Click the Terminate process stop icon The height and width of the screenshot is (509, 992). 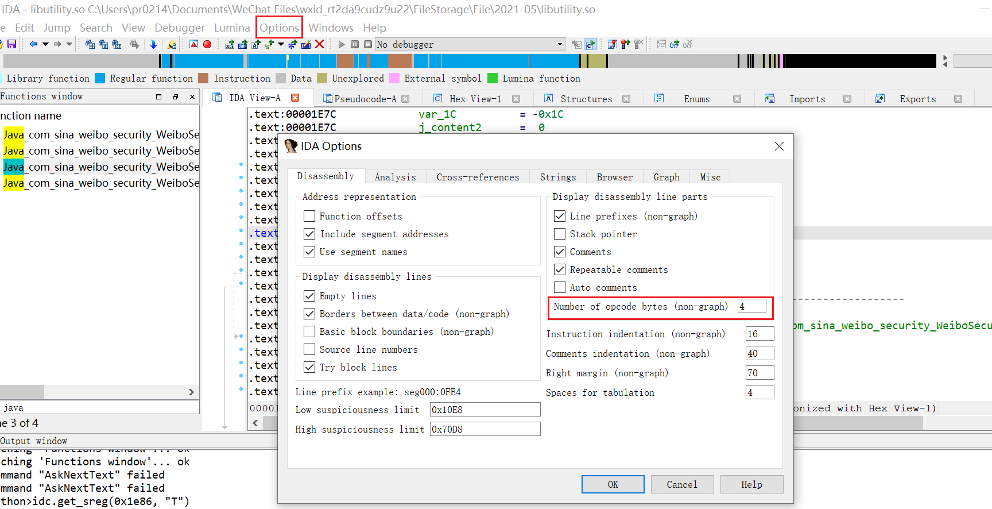click(368, 44)
